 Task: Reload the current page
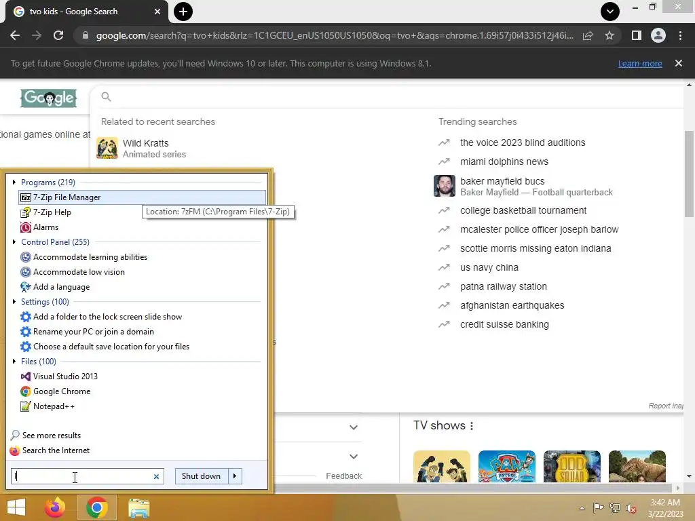tap(58, 35)
